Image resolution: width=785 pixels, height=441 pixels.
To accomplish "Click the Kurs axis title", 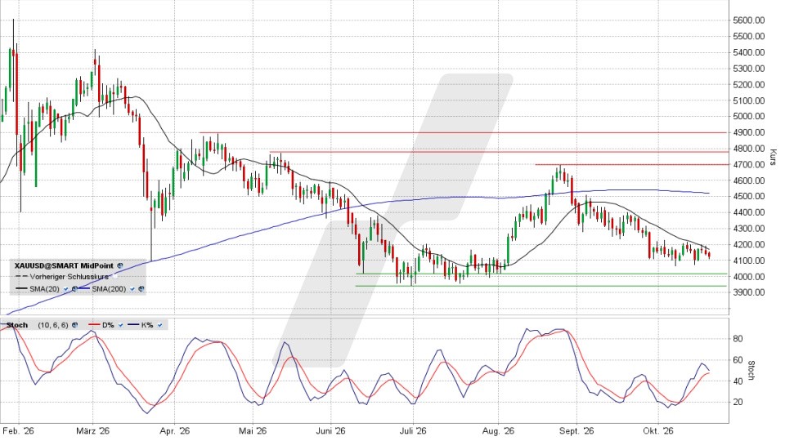I will coord(773,158).
